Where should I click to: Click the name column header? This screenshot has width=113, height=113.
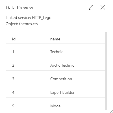coord(55,39)
